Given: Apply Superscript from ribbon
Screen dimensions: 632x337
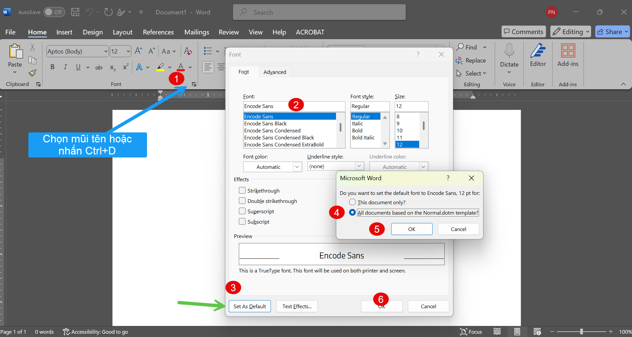Looking at the screenshot, I should tap(126, 67).
